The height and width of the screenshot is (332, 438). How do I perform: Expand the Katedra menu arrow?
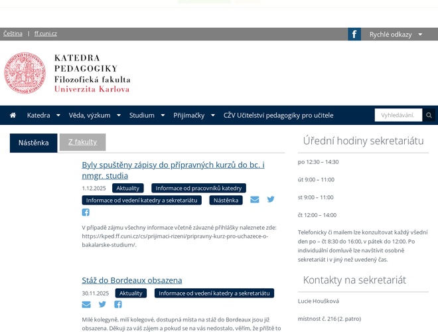pos(56,116)
